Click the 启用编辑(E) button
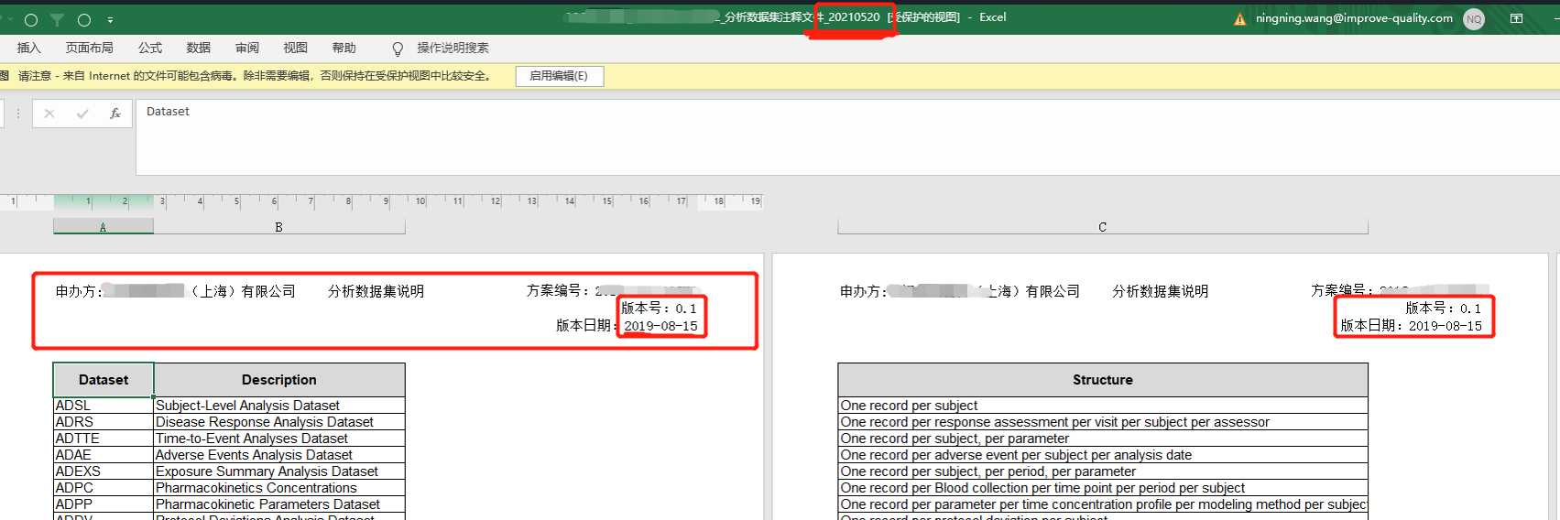 tap(559, 76)
